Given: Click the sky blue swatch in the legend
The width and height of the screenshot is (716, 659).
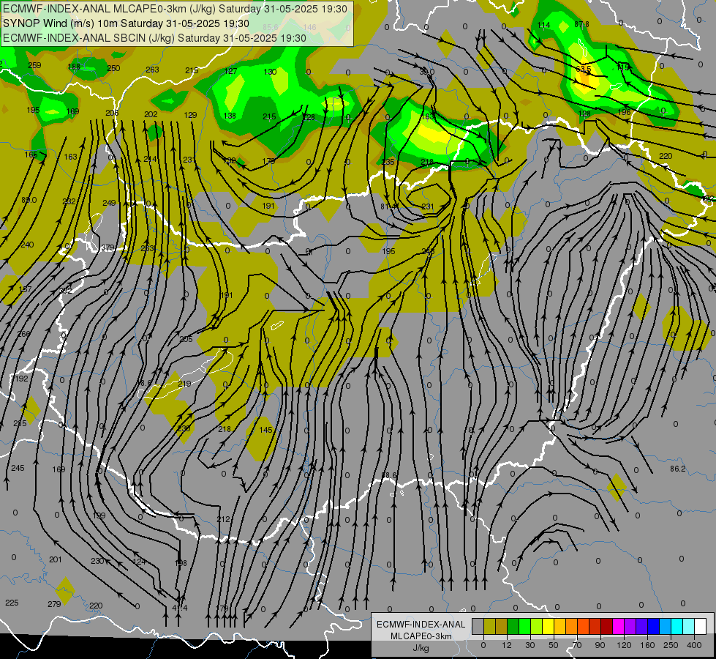Looking at the screenshot, I should click(x=665, y=626).
